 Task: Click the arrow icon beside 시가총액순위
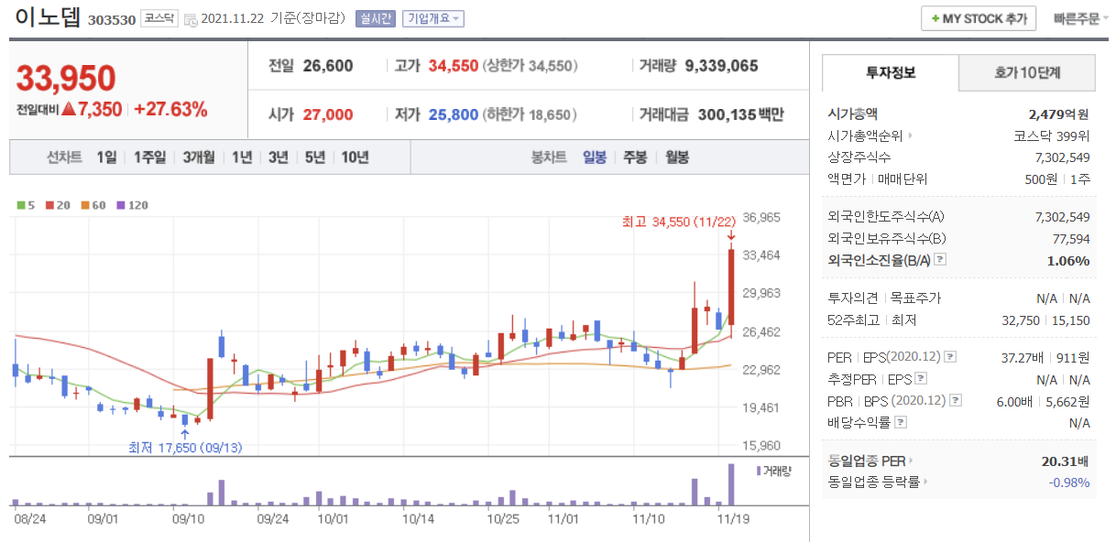pos(909,136)
